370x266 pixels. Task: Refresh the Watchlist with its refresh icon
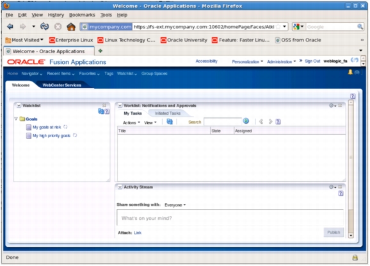(x=101, y=112)
